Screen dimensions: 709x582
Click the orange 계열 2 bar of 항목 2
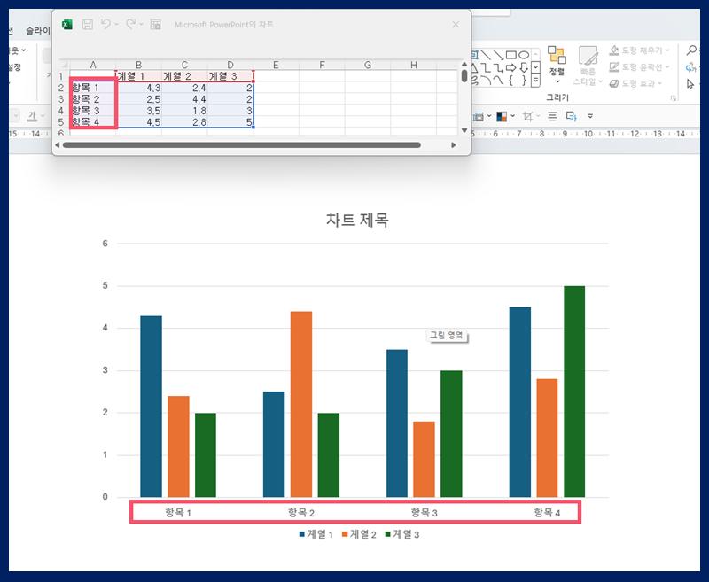pos(301,404)
